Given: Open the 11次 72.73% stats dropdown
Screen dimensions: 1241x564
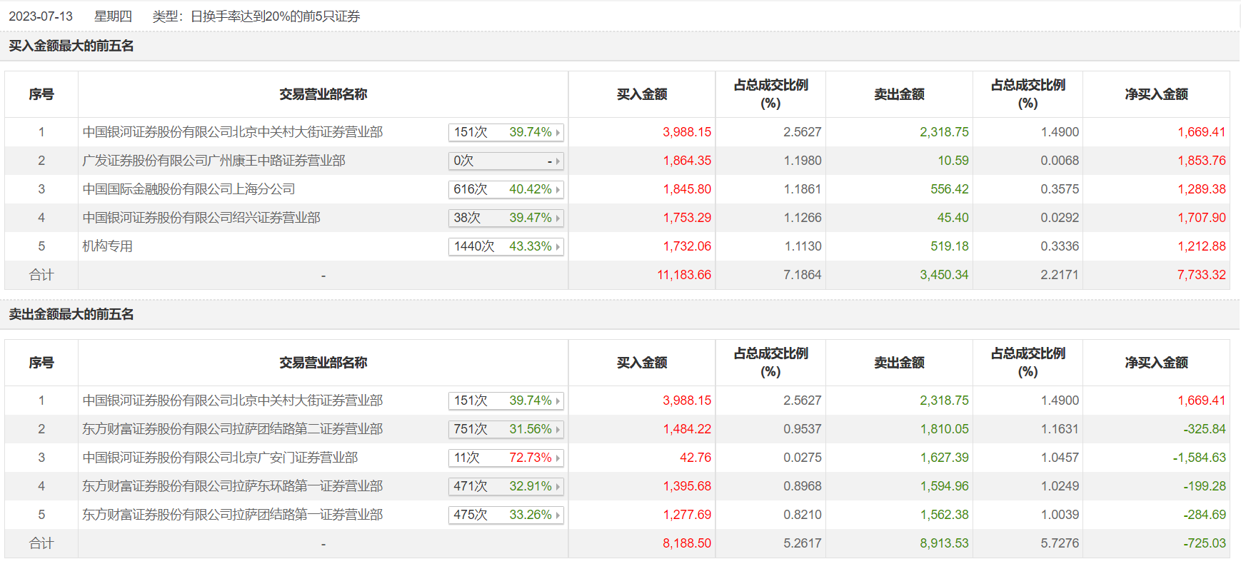Looking at the screenshot, I should click(558, 458).
